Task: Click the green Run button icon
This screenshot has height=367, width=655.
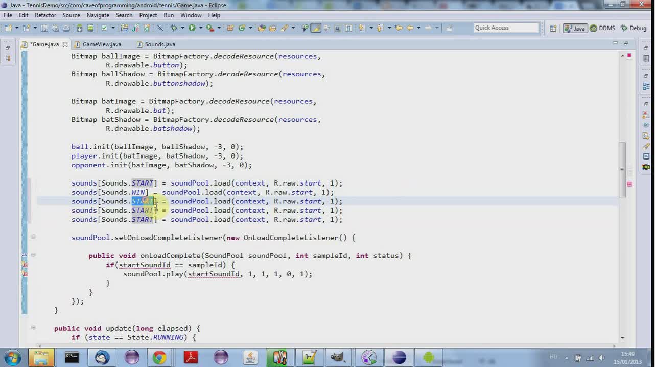Action: pos(192,28)
